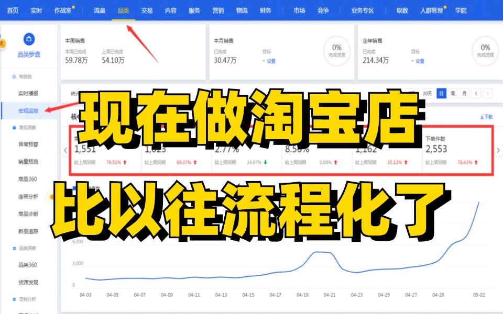Click the 定制分析 gear icon in sidebar
The height and width of the screenshot is (314, 503).
click(x=14, y=299)
